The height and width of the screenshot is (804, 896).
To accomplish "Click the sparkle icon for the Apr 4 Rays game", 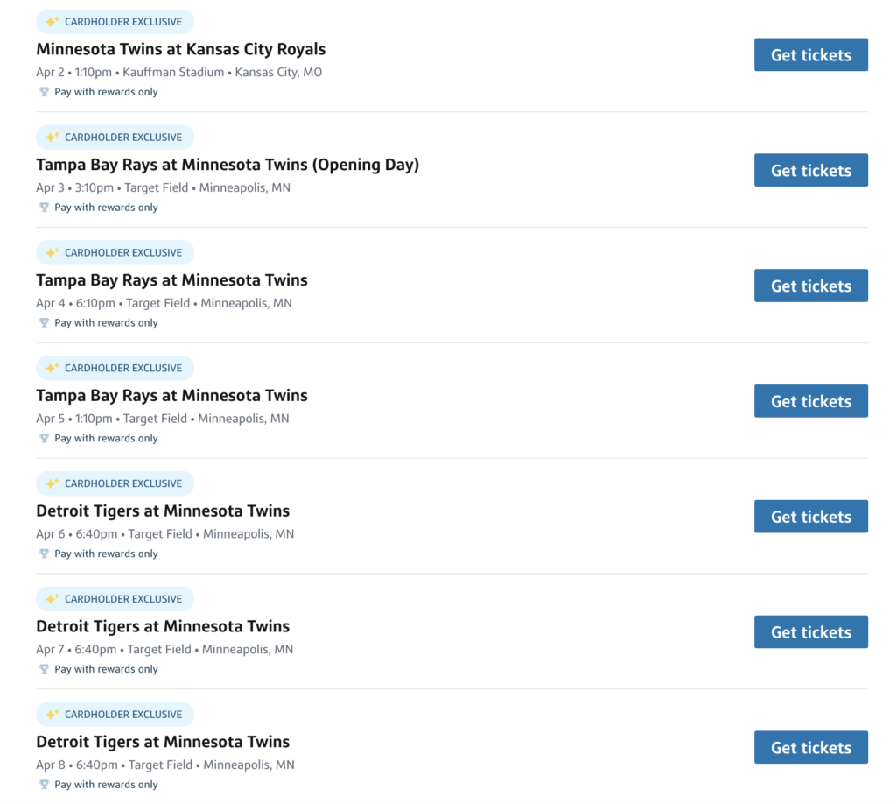I will click(x=52, y=253).
